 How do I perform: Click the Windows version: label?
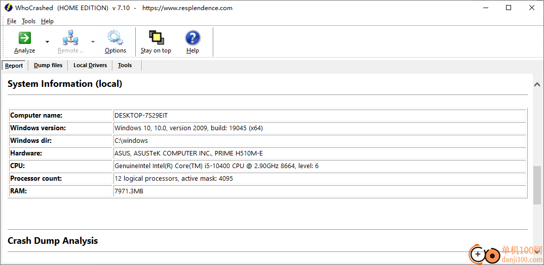[x=38, y=128]
